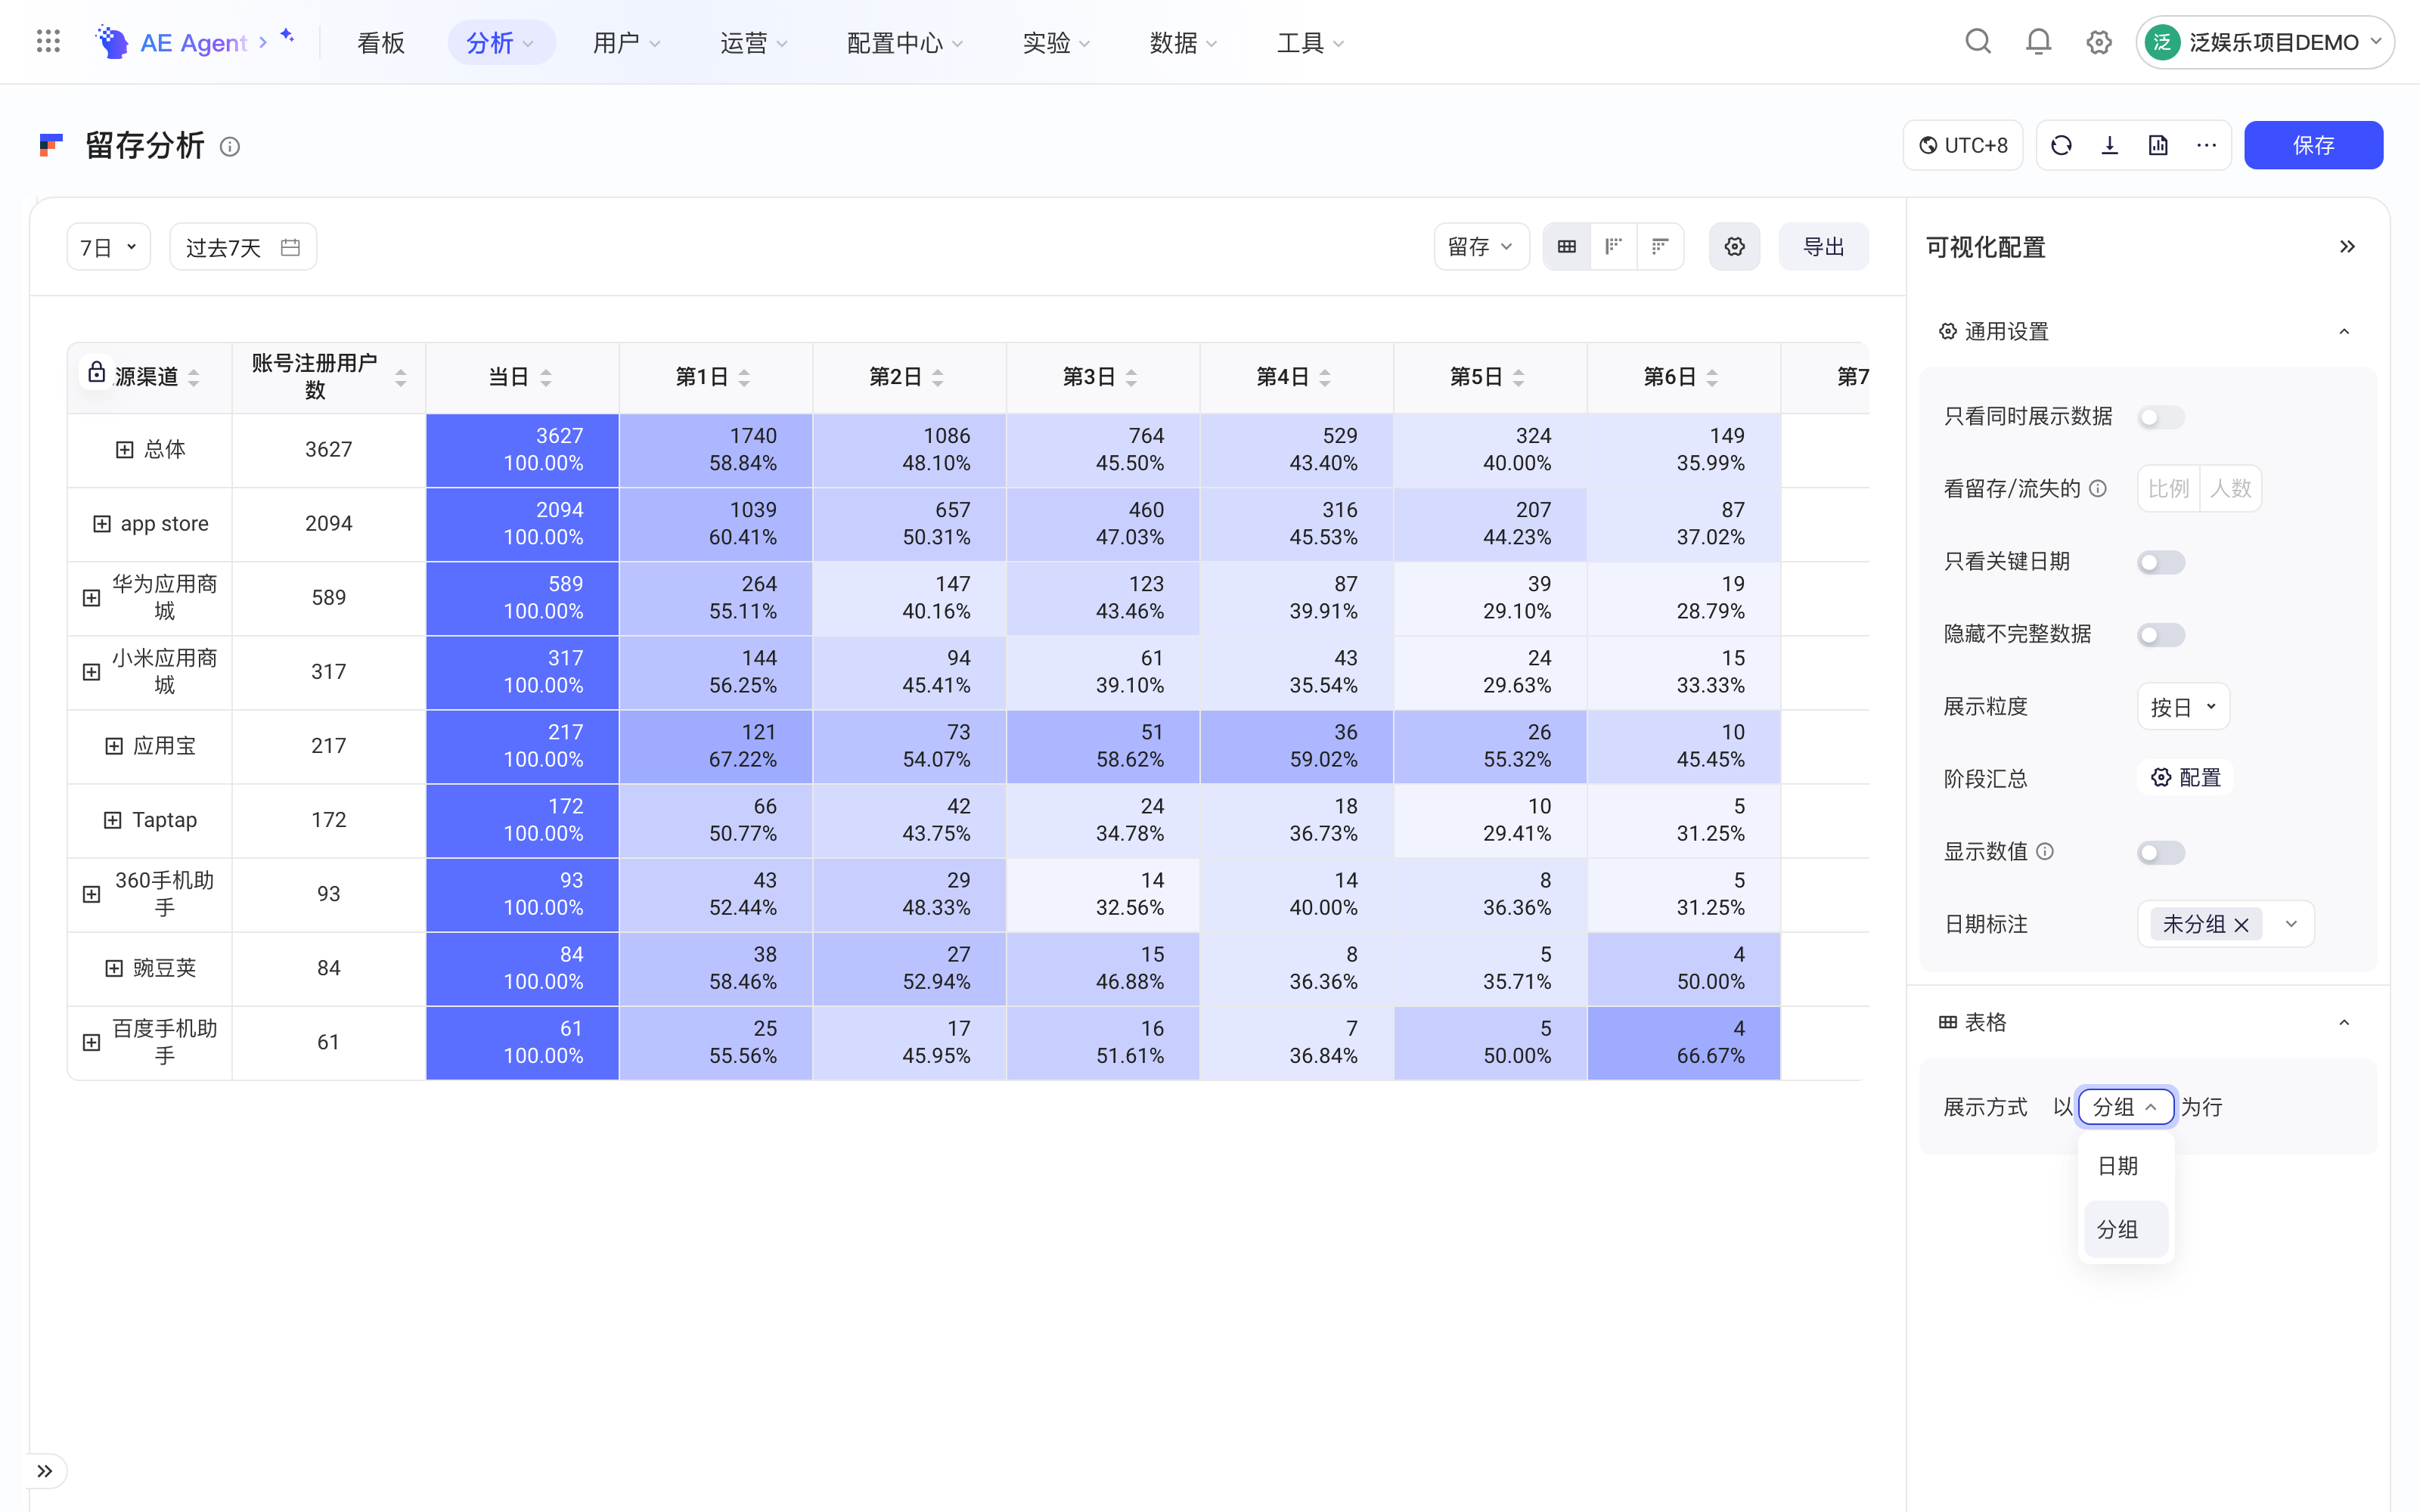
Task: Select 比例 in 看留存/流失的 segmented control
Action: tap(2169, 489)
